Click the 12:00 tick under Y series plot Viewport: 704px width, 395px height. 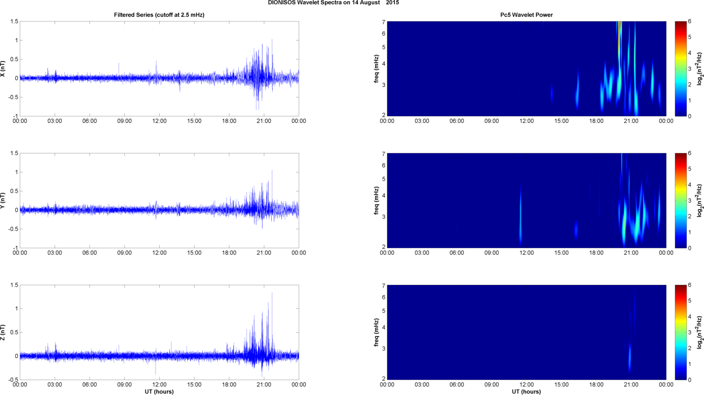pos(159,253)
